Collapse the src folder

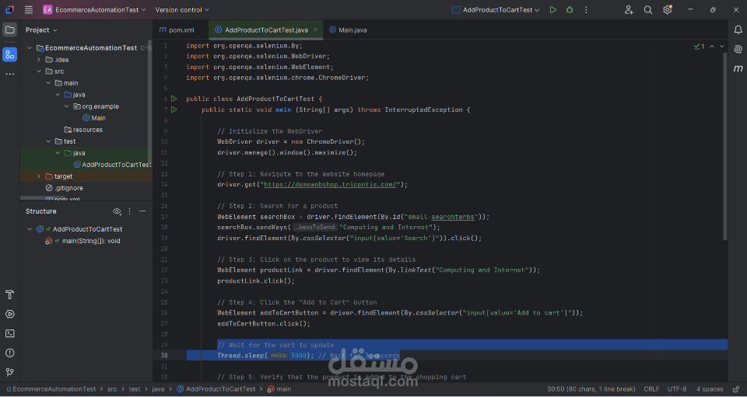39,71
